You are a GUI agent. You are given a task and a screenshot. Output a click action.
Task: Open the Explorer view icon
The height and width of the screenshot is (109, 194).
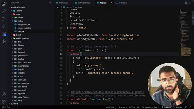tap(4, 4)
